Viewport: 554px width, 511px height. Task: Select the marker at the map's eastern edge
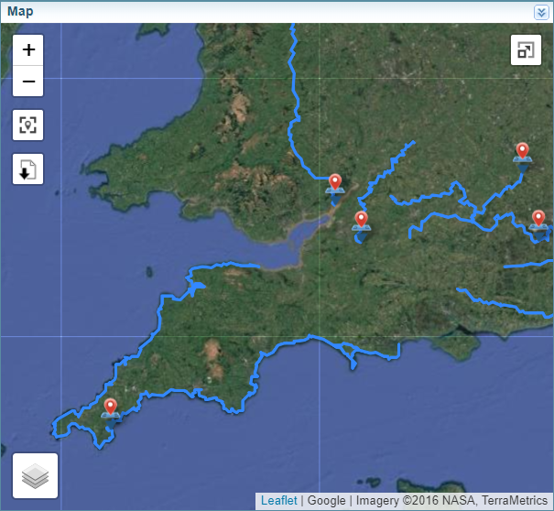click(538, 219)
